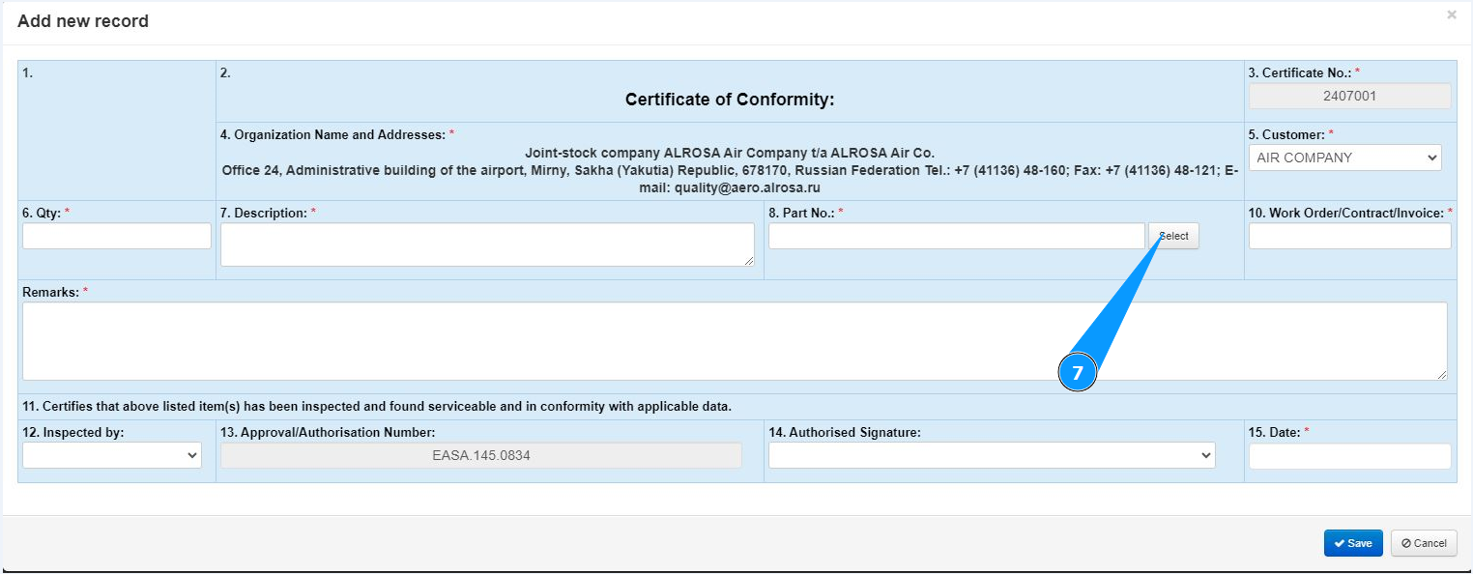1473x574 pixels.
Task: Click the Save button
Action: [x=1352, y=543]
